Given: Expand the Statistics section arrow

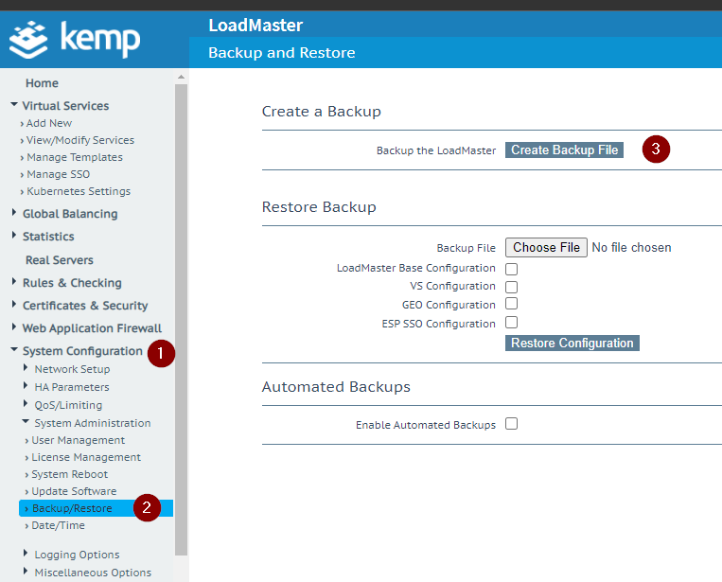Looking at the screenshot, I should [14, 235].
